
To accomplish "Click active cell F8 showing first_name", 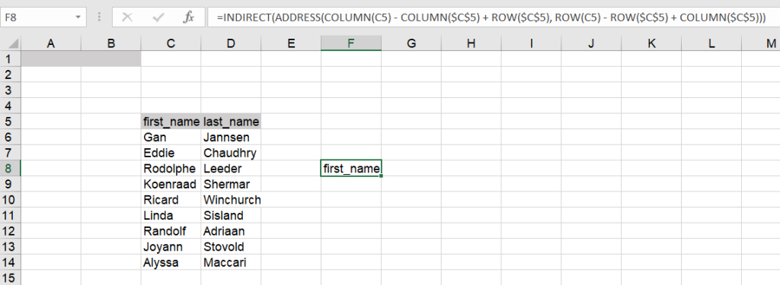I will [351, 168].
